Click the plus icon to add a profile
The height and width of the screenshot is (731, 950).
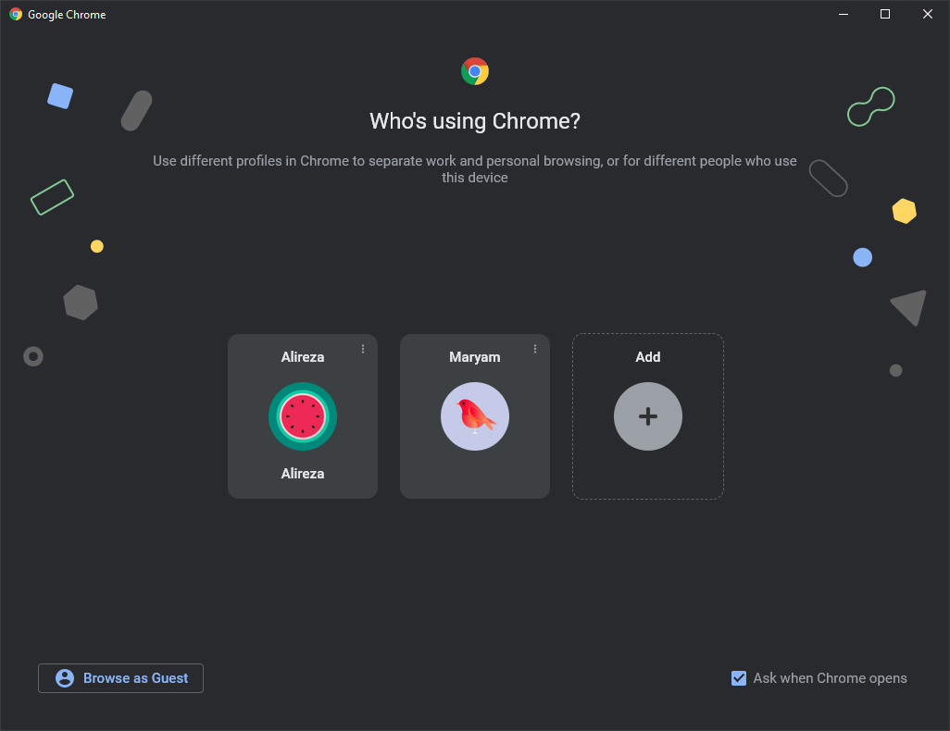tap(647, 416)
